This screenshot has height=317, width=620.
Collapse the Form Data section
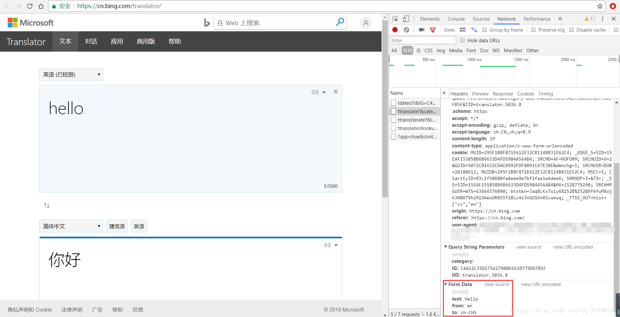[446, 284]
